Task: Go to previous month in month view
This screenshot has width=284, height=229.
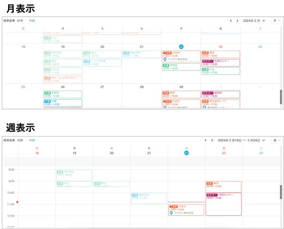Action: 231,21
